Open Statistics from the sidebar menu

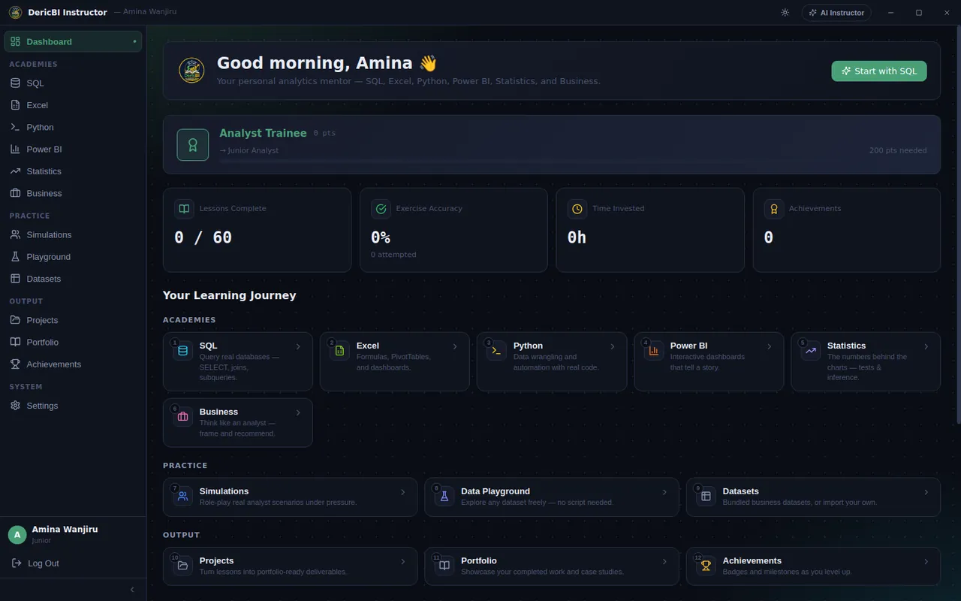coord(73,171)
